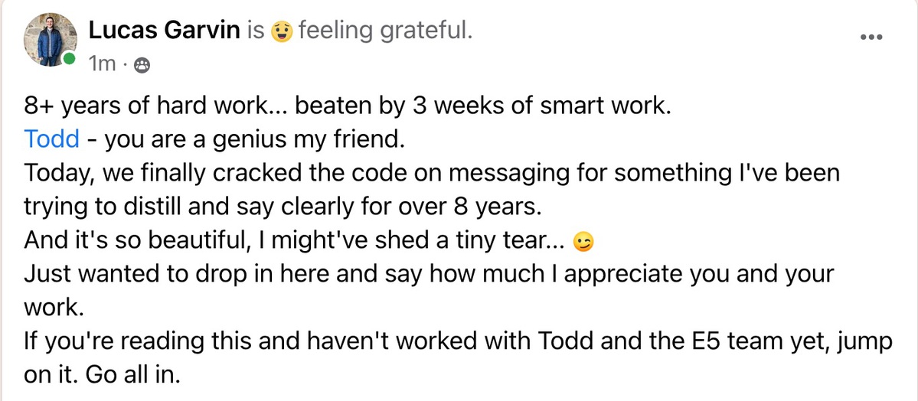The width and height of the screenshot is (918, 401).
Task: Click the 'And it's so beautiful' line
Action: (x=296, y=242)
